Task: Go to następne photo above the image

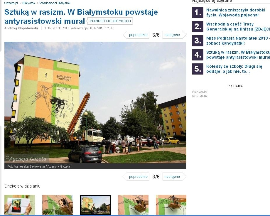Action: tap(174, 35)
